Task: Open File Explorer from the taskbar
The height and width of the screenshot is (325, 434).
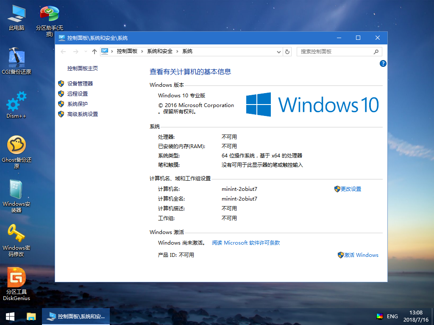Action: coord(31,317)
